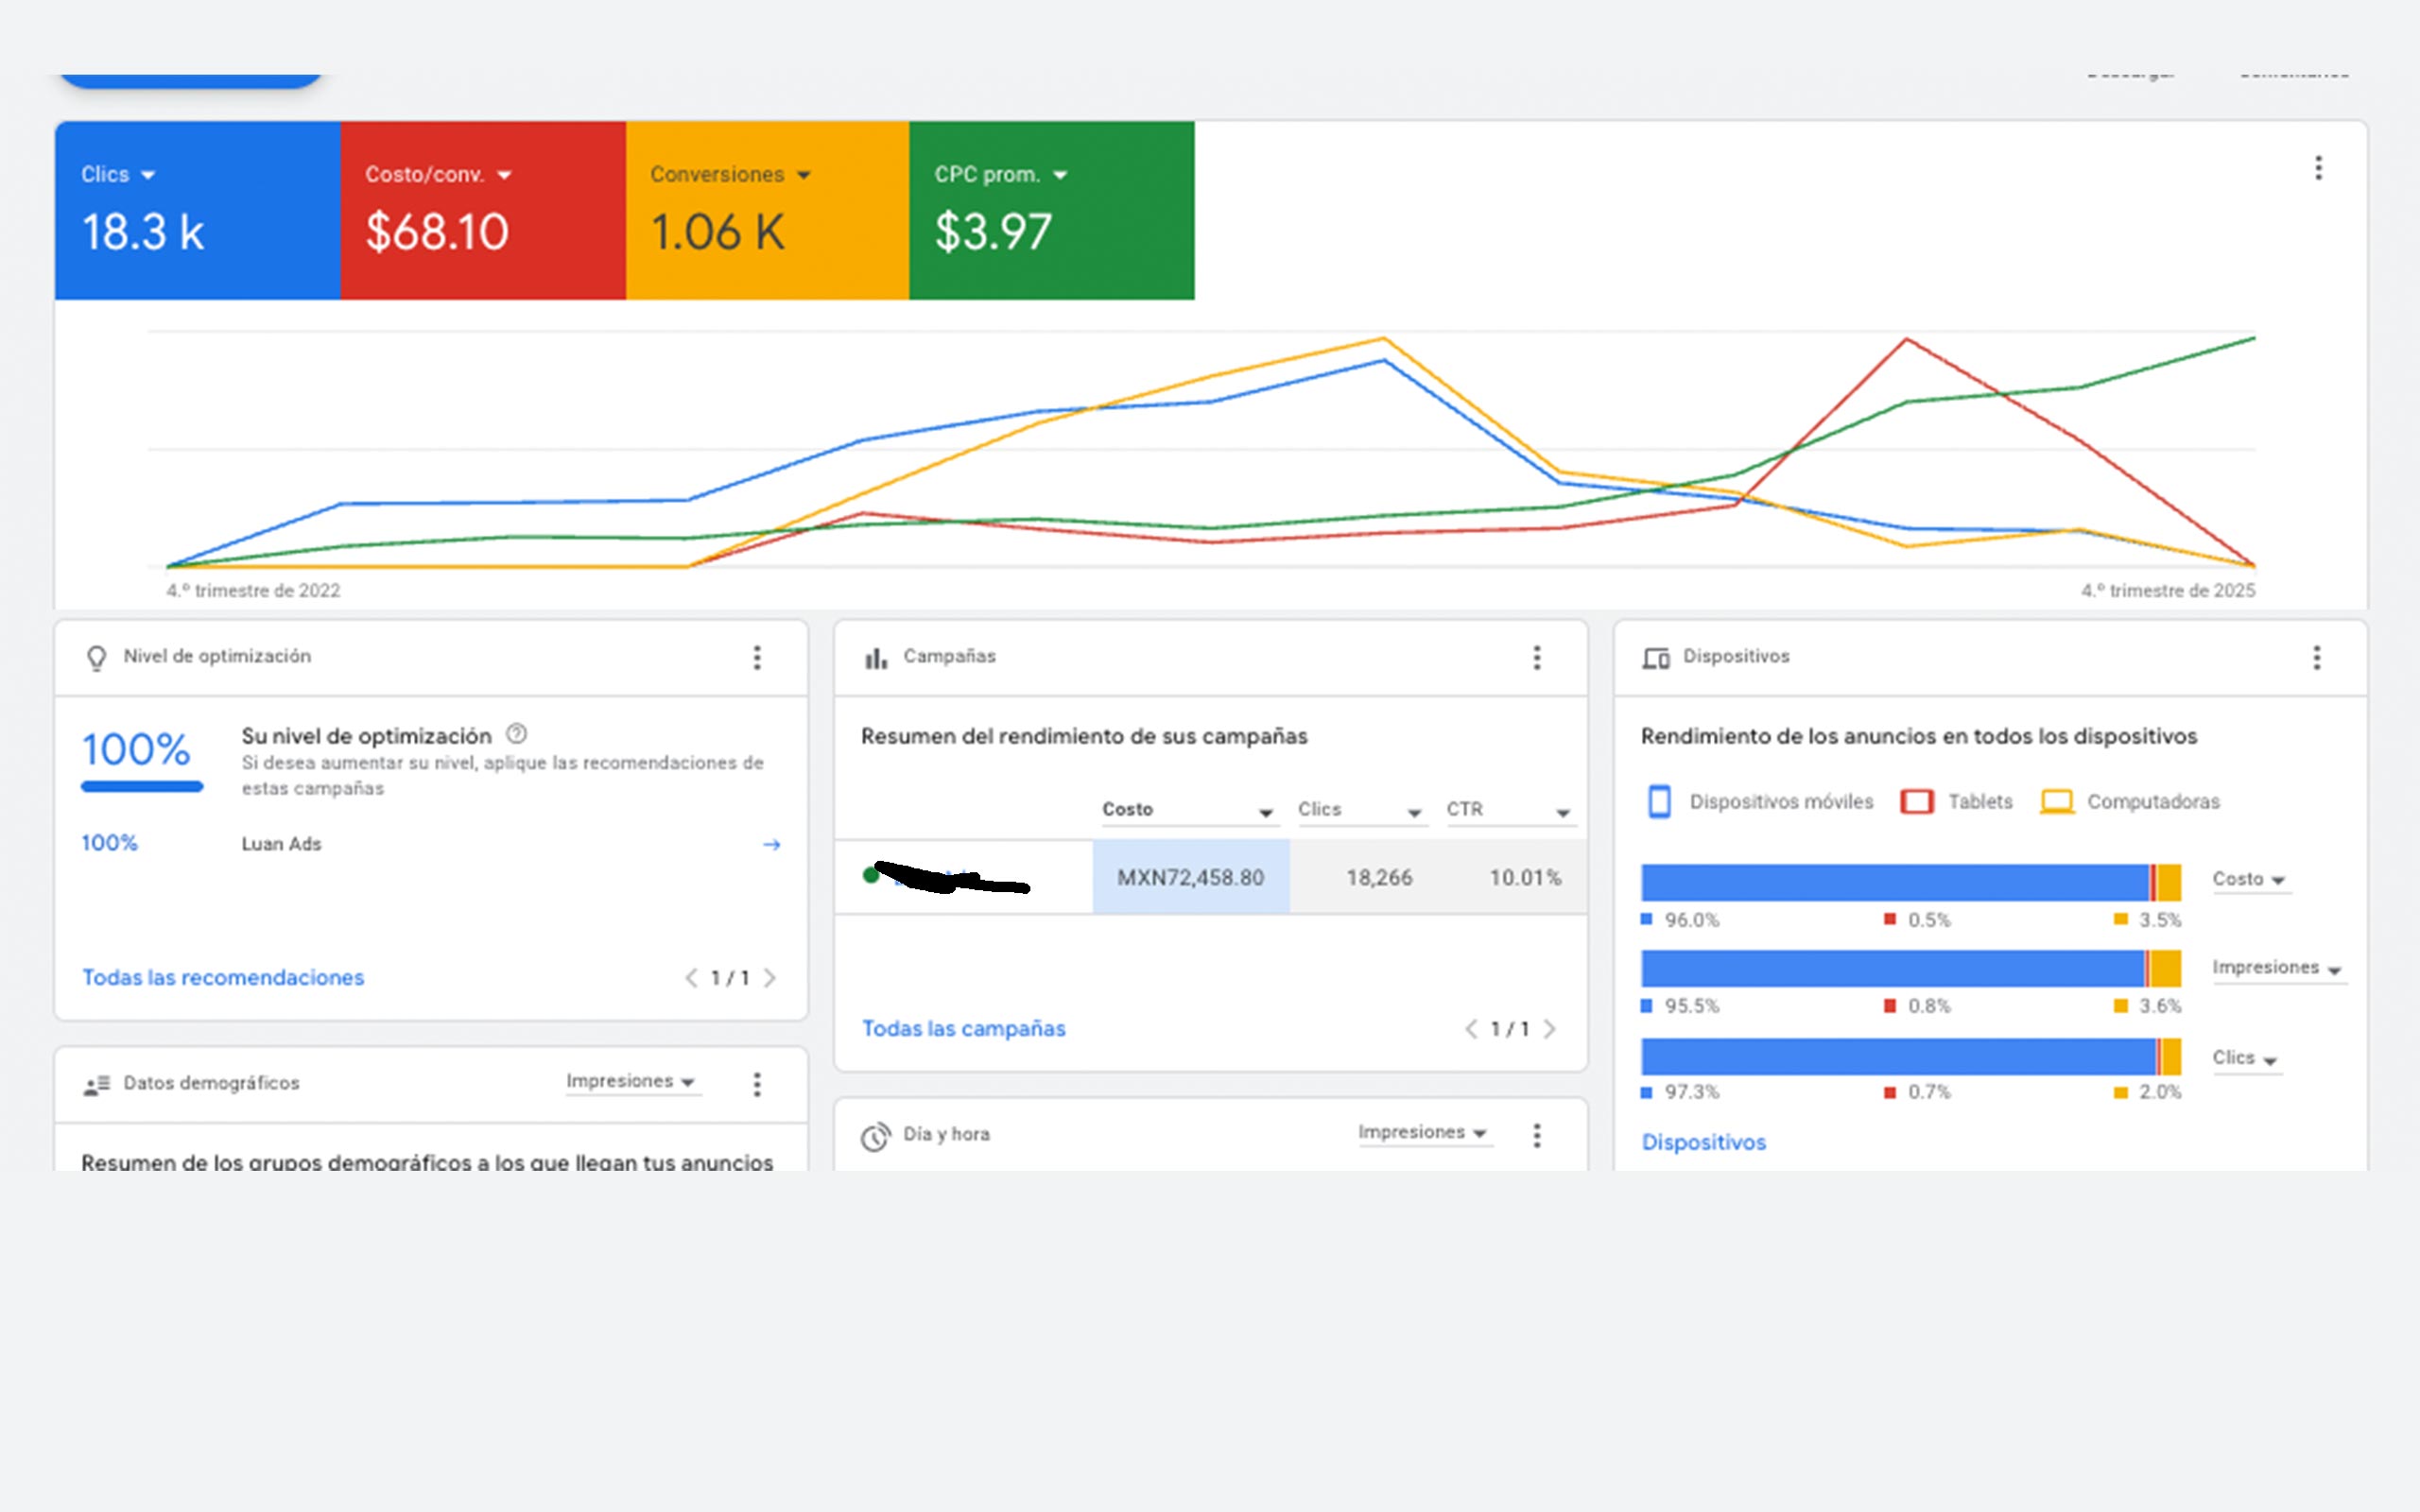
Task: Open Nivel de optimización card options menu
Action: click(757, 657)
